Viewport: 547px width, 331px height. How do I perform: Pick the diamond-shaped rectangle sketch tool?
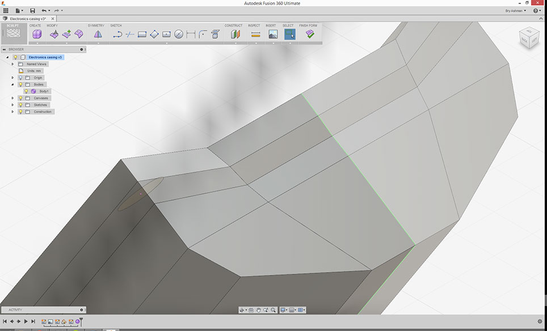coord(154,34)
